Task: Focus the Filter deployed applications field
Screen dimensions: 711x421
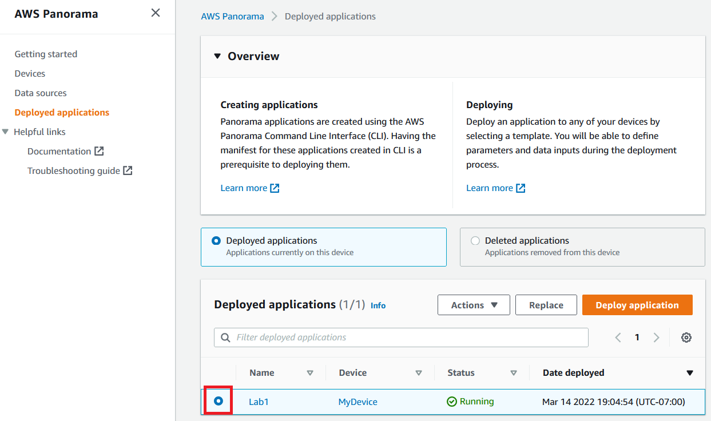Action: coord(401,337)
